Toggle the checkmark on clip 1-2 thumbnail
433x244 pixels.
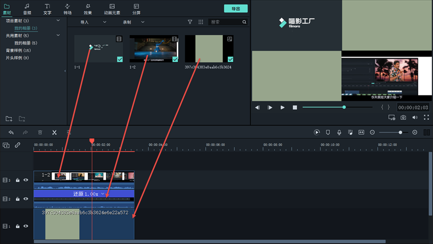(175, 60)
